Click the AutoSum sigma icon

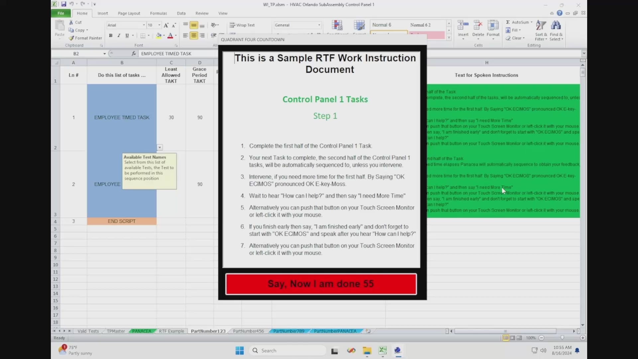[x=508, y=22]
